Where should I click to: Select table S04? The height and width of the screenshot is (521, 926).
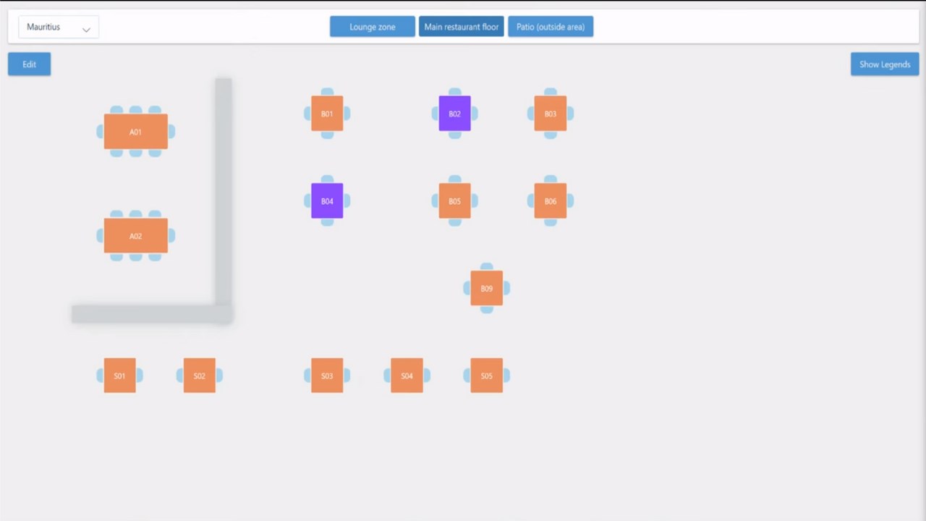coord(407,376)
